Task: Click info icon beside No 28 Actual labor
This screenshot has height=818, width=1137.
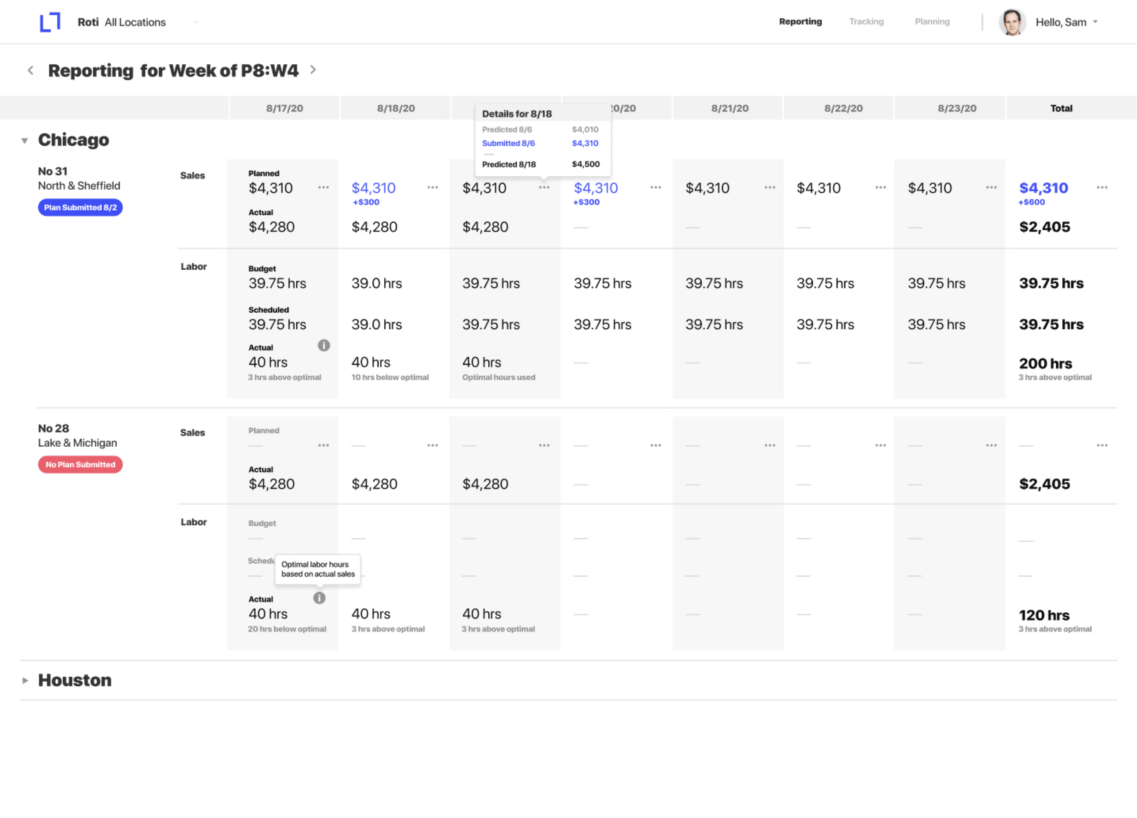Action: click(x=319, y=597)
